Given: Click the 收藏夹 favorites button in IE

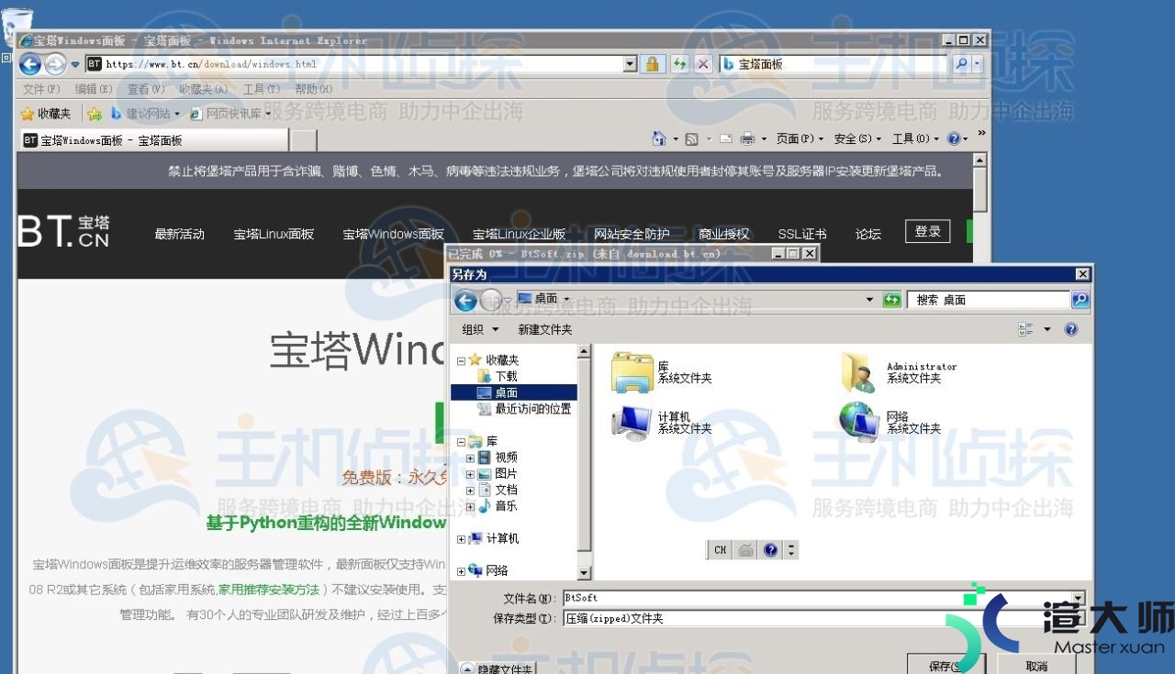Looking at the screenshot, I should [46, 114].
